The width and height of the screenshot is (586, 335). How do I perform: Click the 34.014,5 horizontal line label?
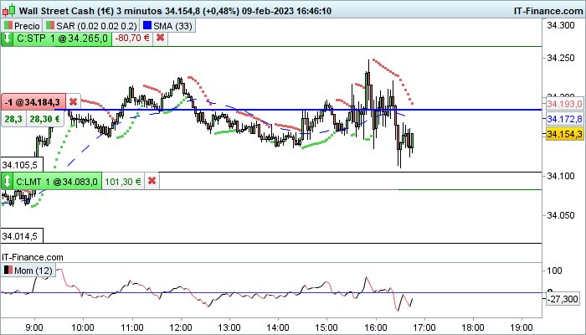coord(22,236)
